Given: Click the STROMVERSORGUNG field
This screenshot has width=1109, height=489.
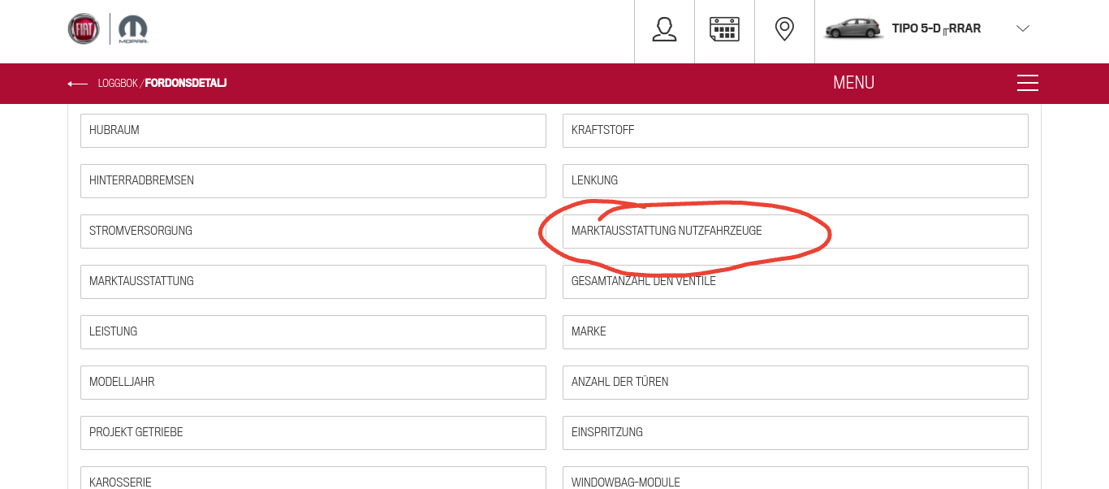Looking at the screenshot, I should (313, 232).
